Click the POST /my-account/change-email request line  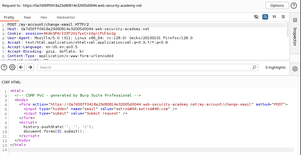click(x=48, y=24)
